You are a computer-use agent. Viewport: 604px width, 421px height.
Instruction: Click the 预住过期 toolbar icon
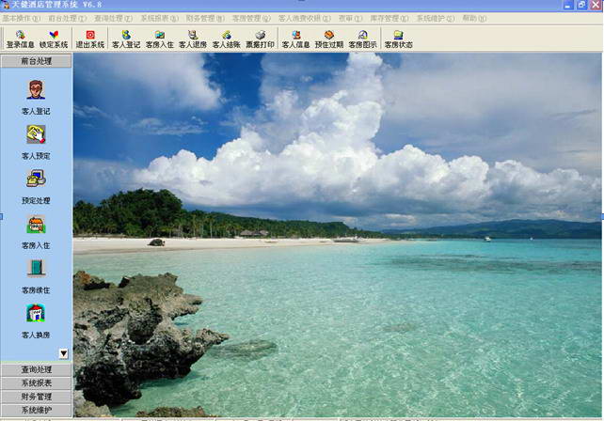tap(328, 39)
